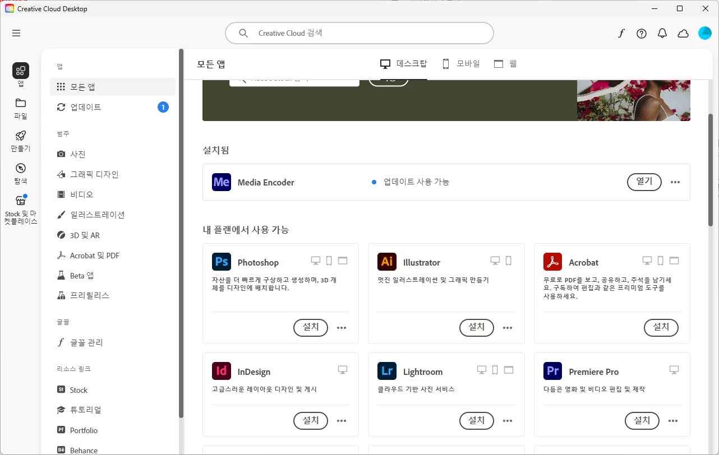
Task: Open more options for Illustrator
Action: [x=508, y=328]
